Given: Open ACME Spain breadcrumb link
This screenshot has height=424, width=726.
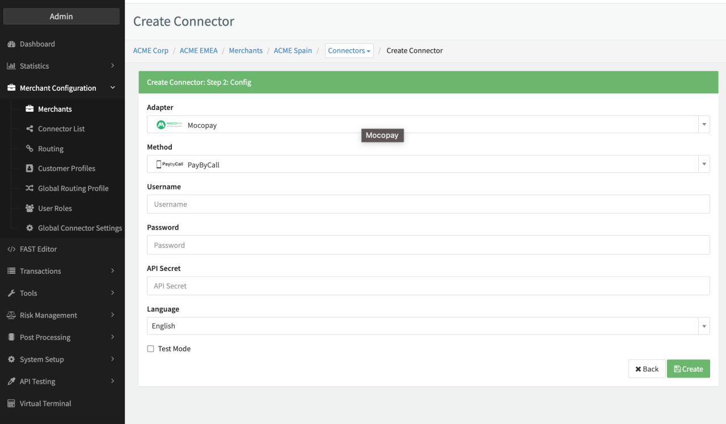Looking at the screenshot, I should [293, 50].
